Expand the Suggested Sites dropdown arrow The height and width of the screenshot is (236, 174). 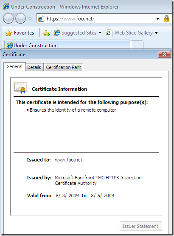[x=100, y=33]
